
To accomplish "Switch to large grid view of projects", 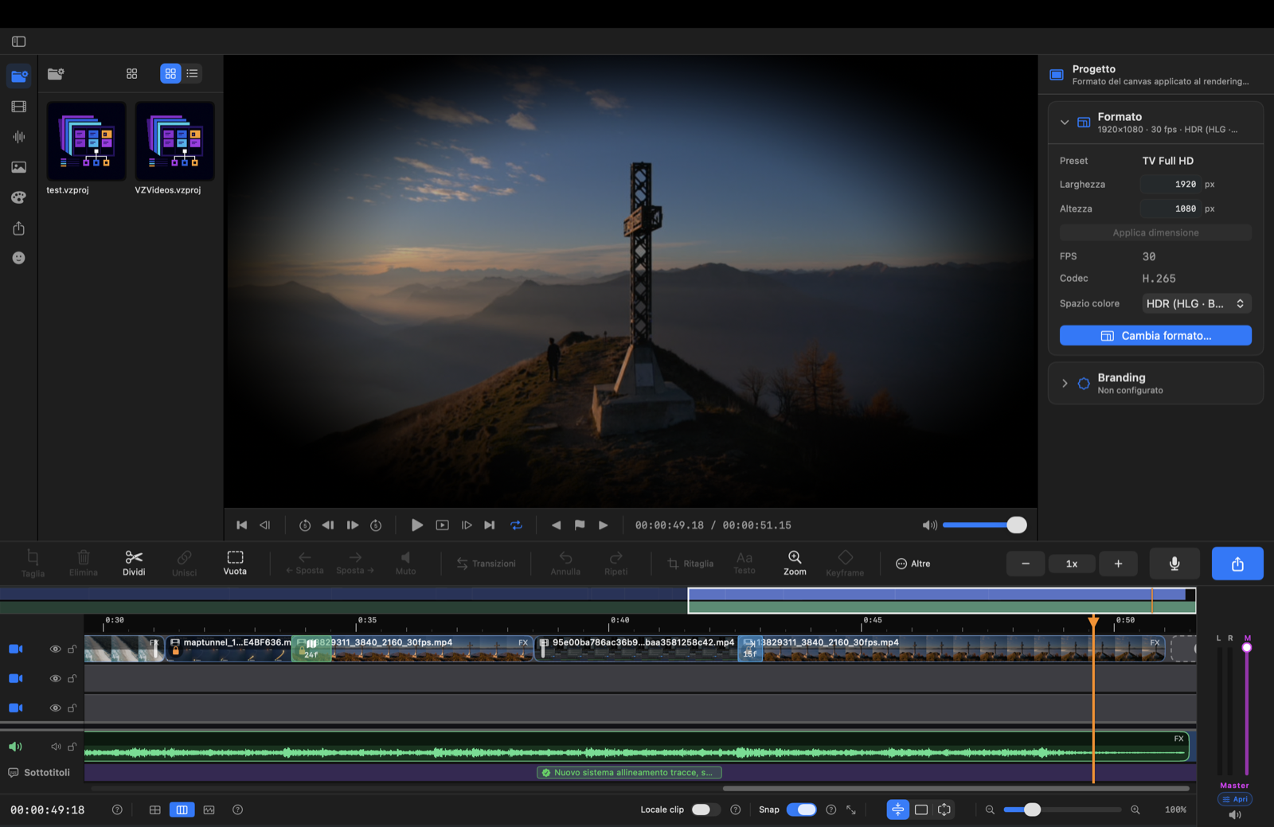I will tap(170, 73).
